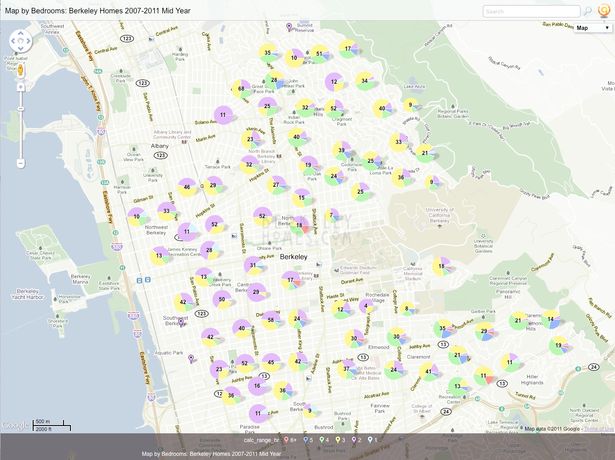Pan the map left with arrow
The image size is (615, 460).
13,41
